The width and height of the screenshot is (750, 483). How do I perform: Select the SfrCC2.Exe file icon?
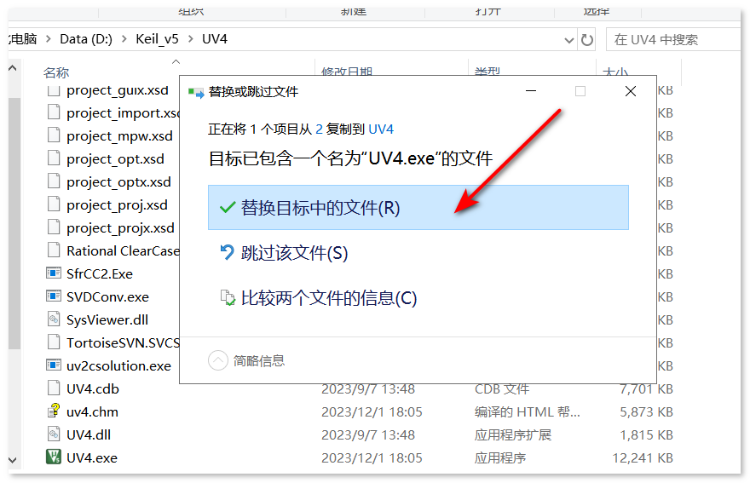click(54, 273)
